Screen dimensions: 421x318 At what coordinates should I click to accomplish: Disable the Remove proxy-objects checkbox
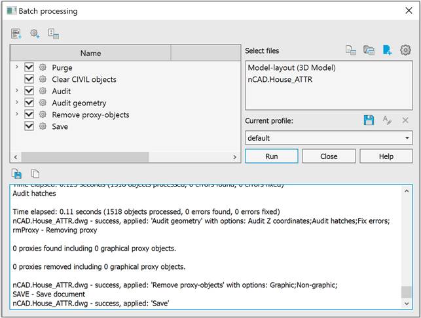tap(29, 115)
